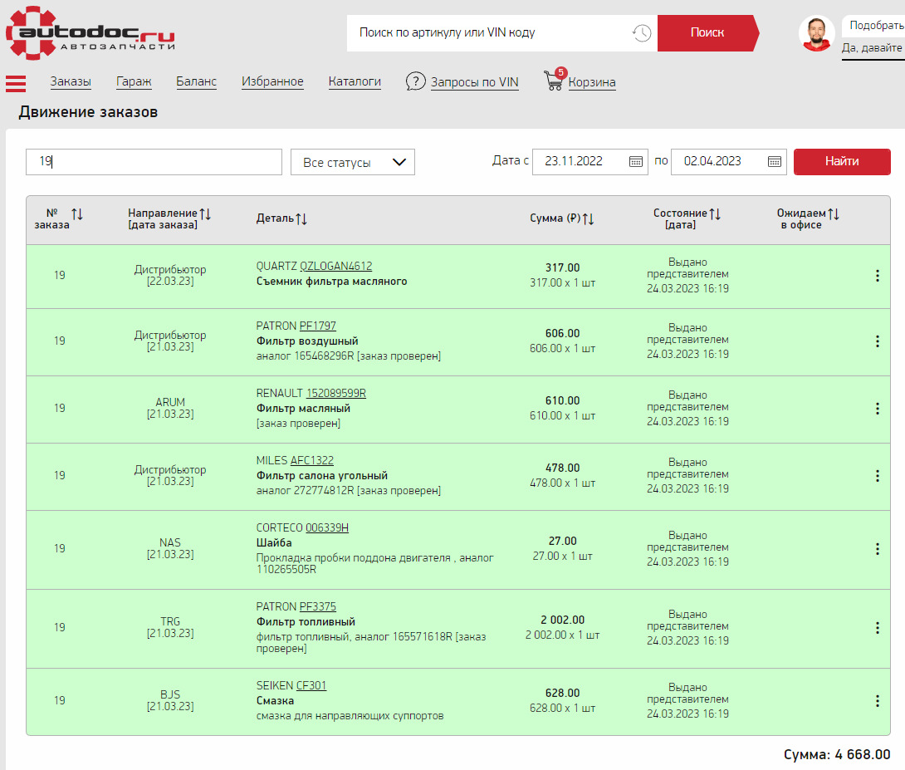Click the Да, давайте link
Viewport: 905px width, 770px height.
coord(872,48)
